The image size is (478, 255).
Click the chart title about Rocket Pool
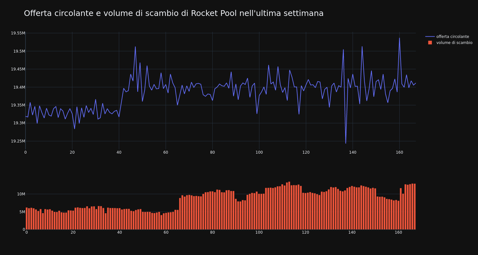click(174, 13)
